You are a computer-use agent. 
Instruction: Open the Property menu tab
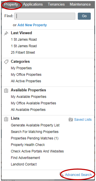11,4
